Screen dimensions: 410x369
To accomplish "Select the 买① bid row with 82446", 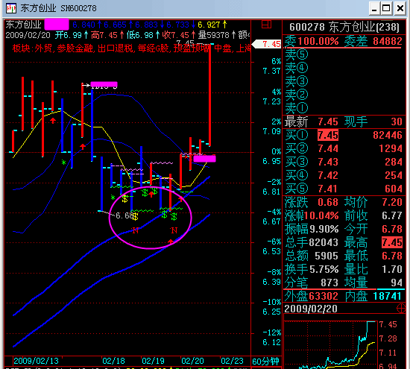I will pyautogui.click(x=344, y=135).
